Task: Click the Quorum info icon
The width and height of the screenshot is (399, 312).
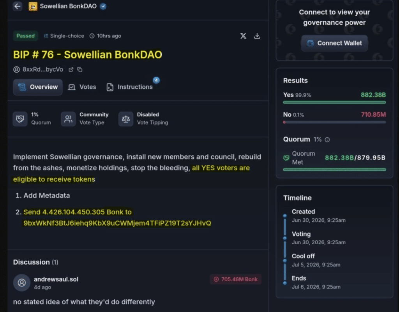Action: tap(327, 140)
